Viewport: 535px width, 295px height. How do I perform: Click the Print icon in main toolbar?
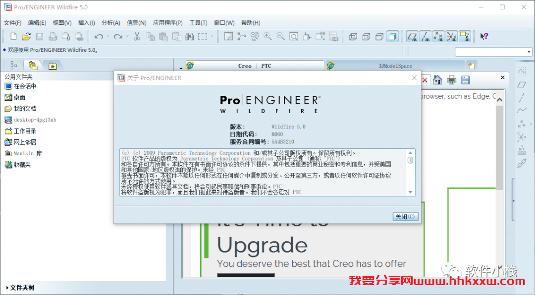point(53,37)
